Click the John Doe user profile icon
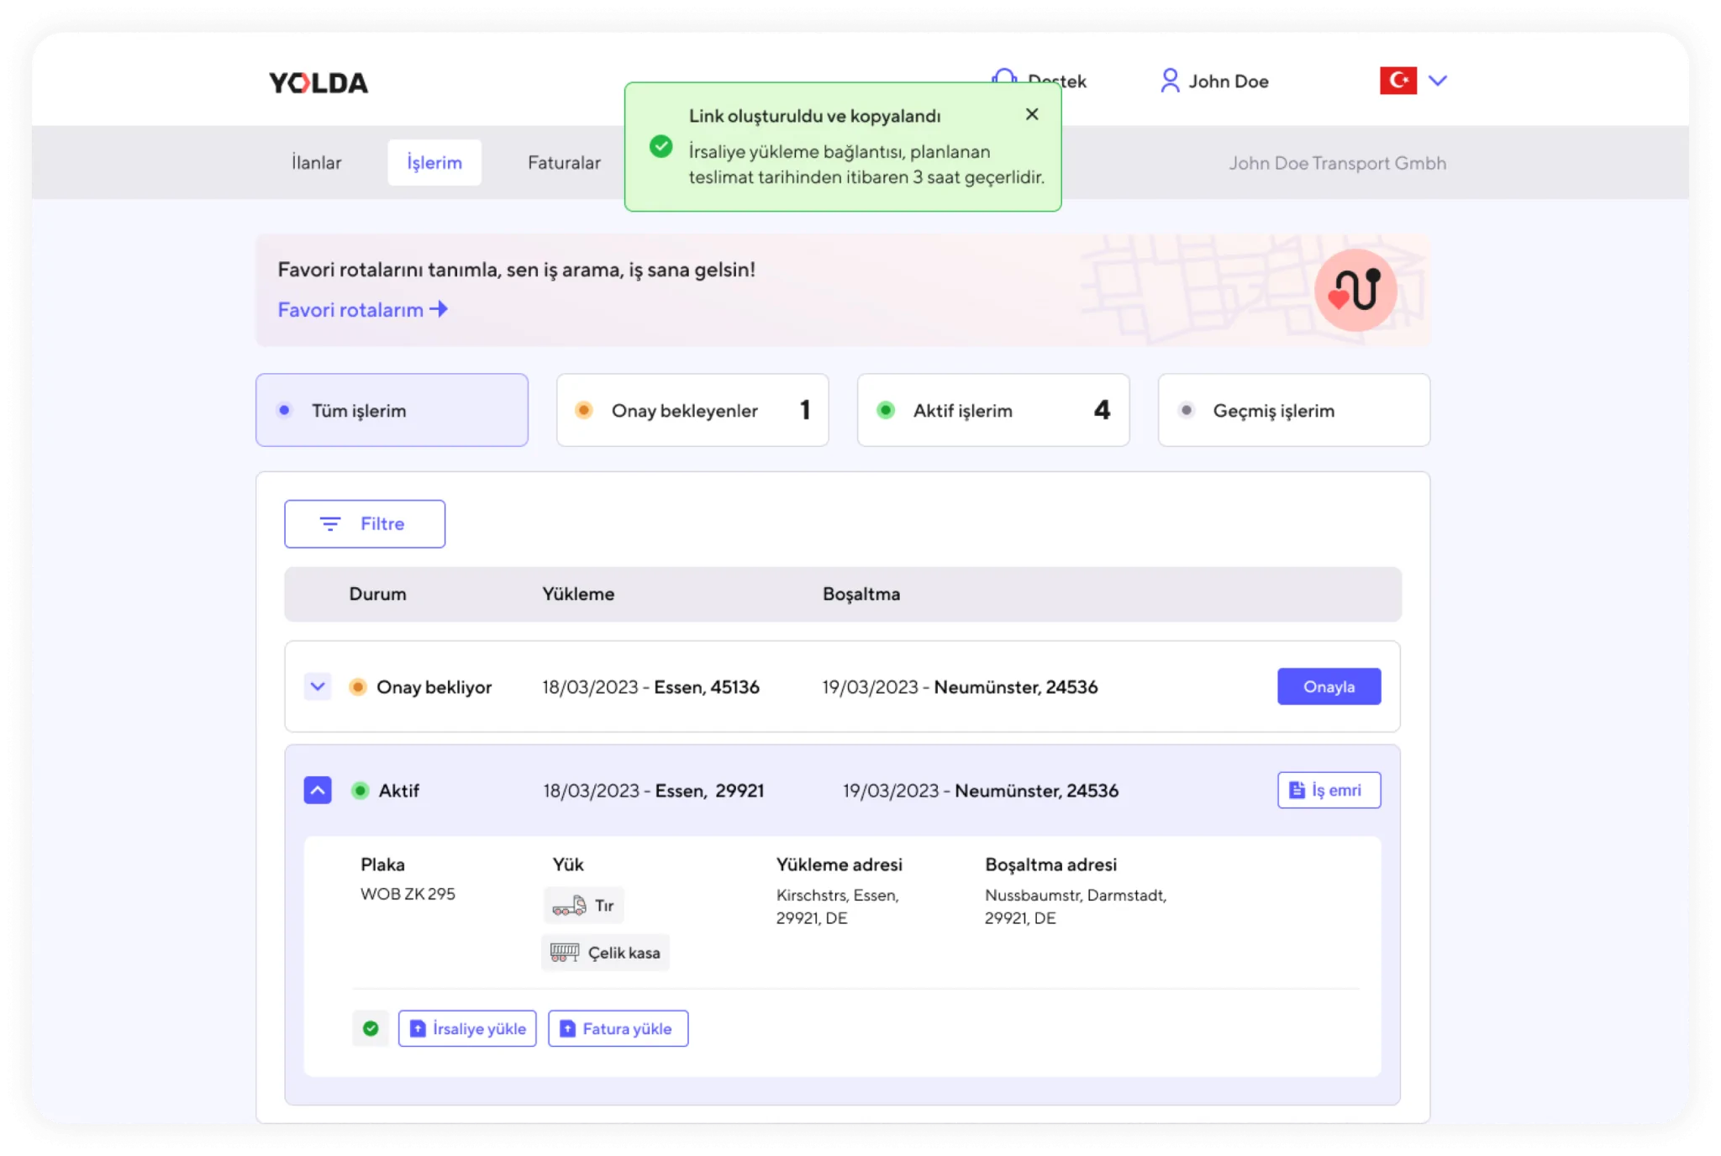 click(1169, 81)
